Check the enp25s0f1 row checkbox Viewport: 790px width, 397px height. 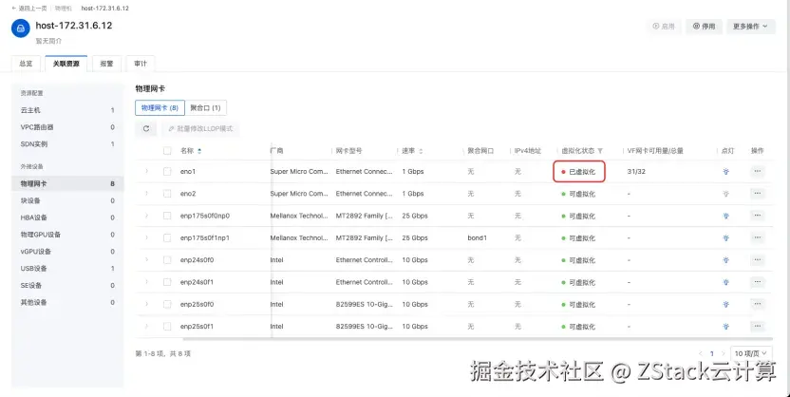167,327
